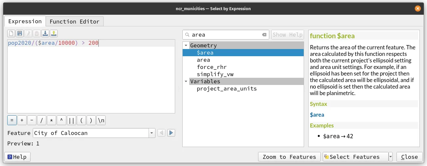Click the Examples heading in help panel

tap(322, 125)
